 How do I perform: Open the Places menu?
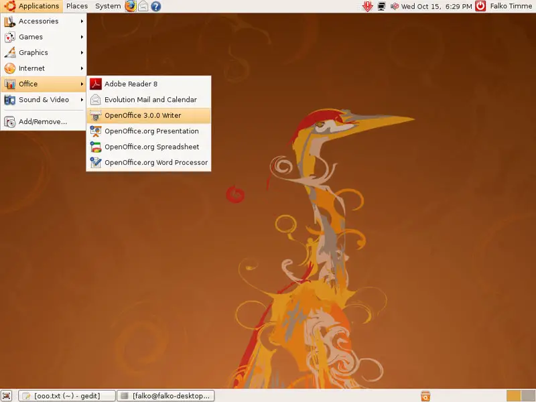[x=77, y=6]
